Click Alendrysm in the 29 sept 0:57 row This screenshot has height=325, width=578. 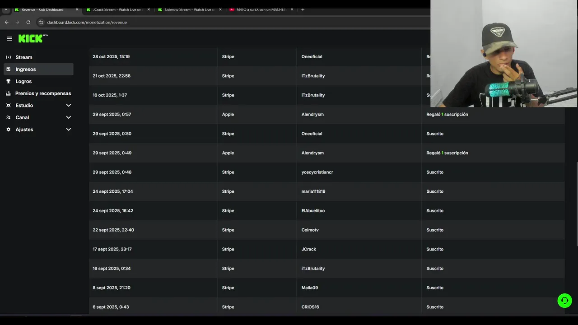click(312, 114)
